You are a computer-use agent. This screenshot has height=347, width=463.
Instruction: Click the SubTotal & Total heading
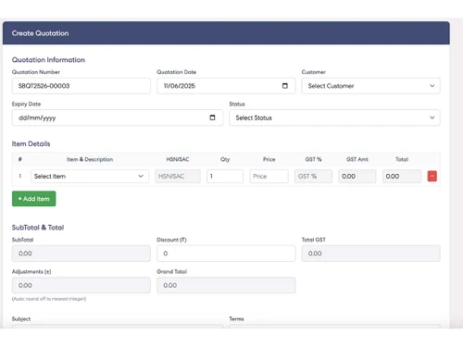38,228
